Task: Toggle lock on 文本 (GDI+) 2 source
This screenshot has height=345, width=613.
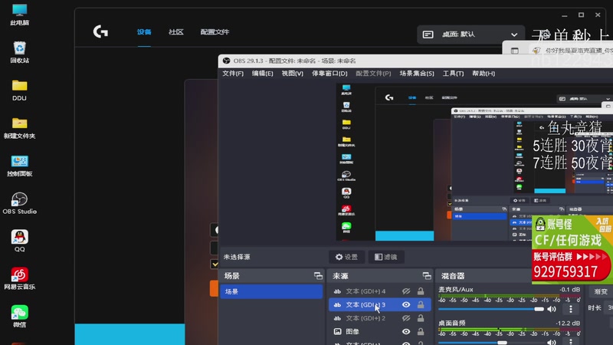Action: 421,318
